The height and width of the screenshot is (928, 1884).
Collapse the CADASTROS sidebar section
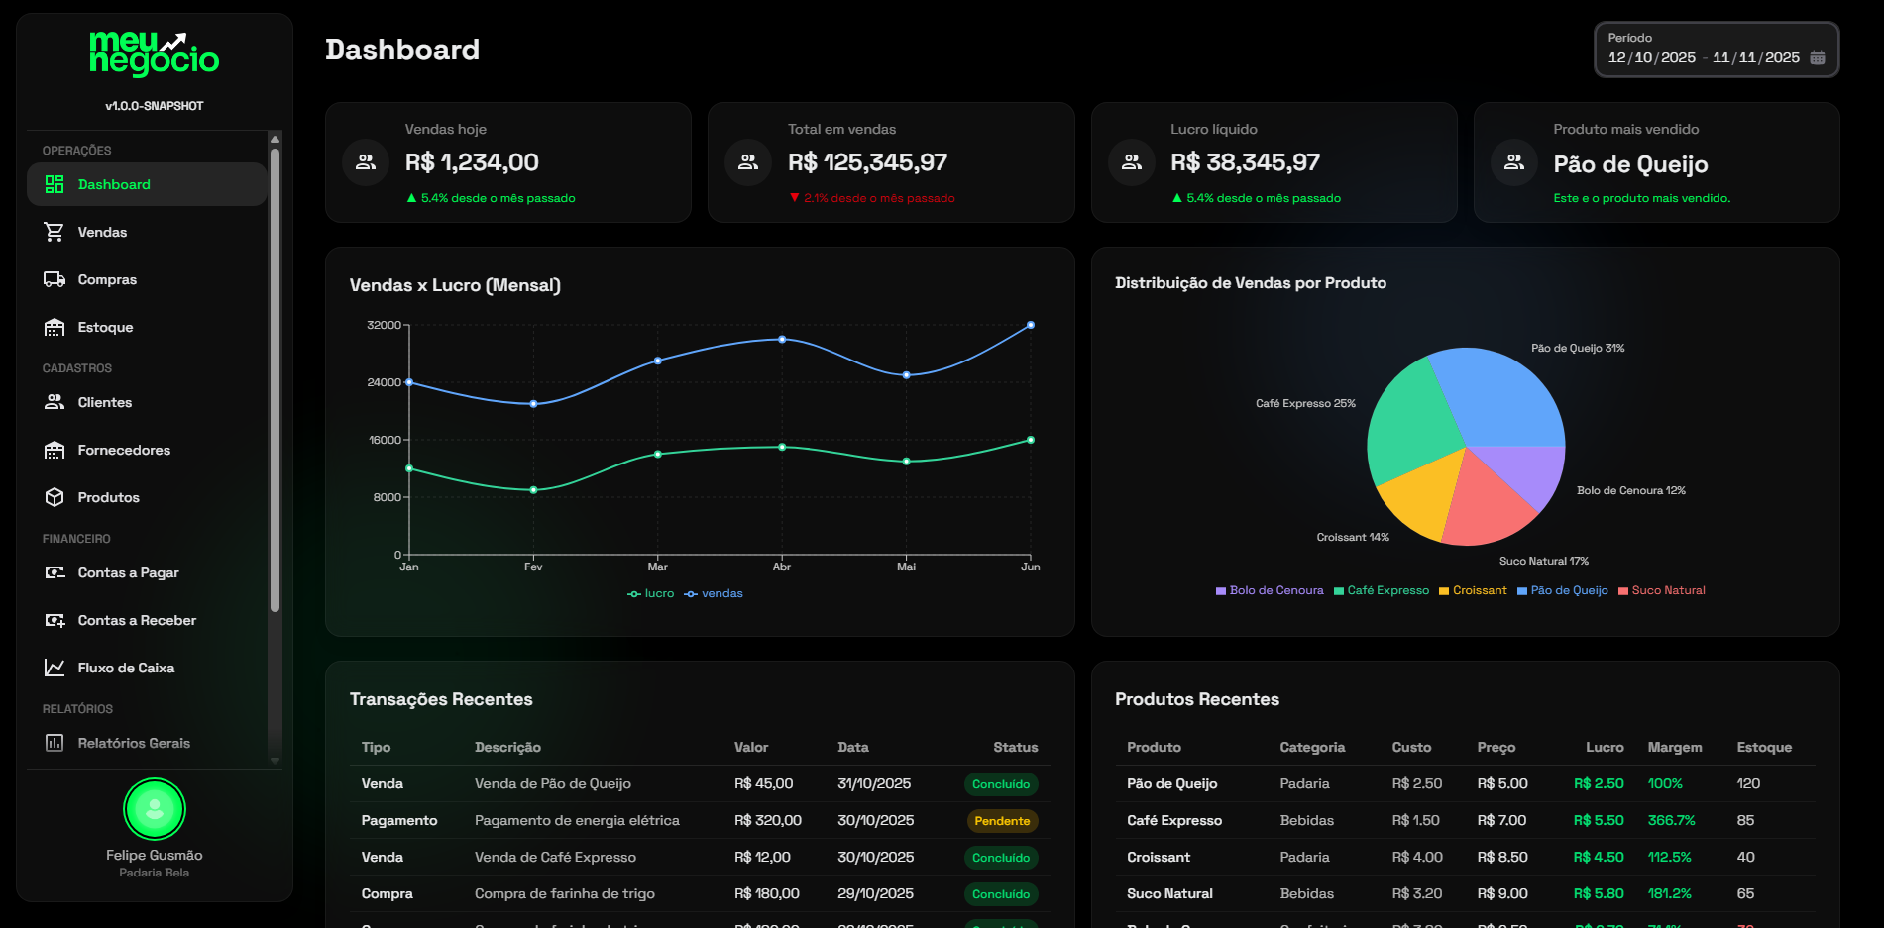click(75, 367)
